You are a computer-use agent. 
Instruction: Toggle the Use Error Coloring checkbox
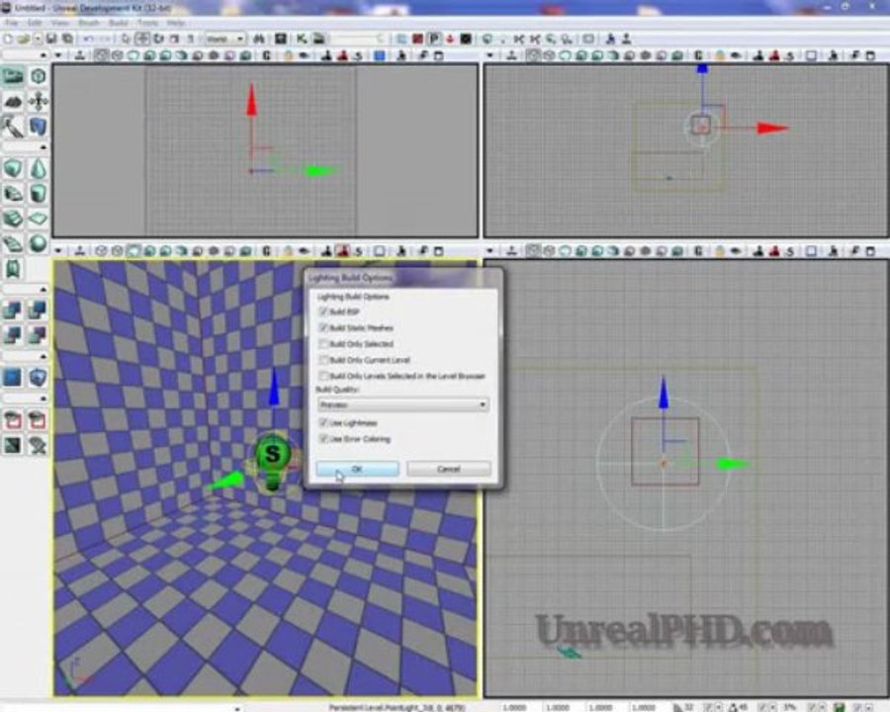click(x=323, y=438)
